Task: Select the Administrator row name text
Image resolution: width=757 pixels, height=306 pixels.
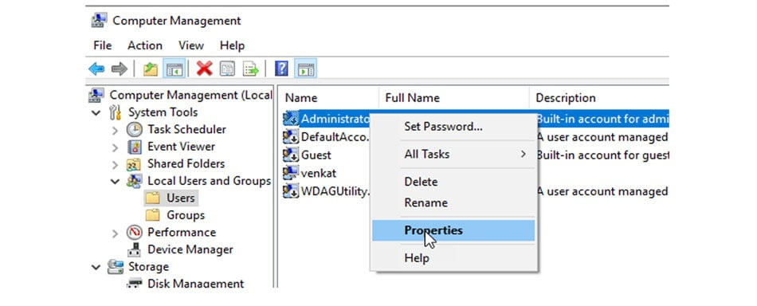Action: pyautogui.click(x=335, y=119)
